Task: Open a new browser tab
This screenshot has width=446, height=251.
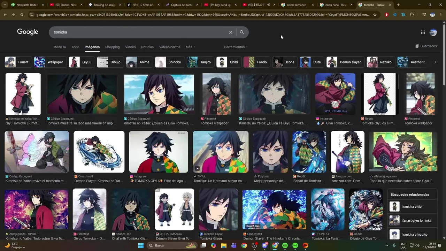Action: (398, 5)
